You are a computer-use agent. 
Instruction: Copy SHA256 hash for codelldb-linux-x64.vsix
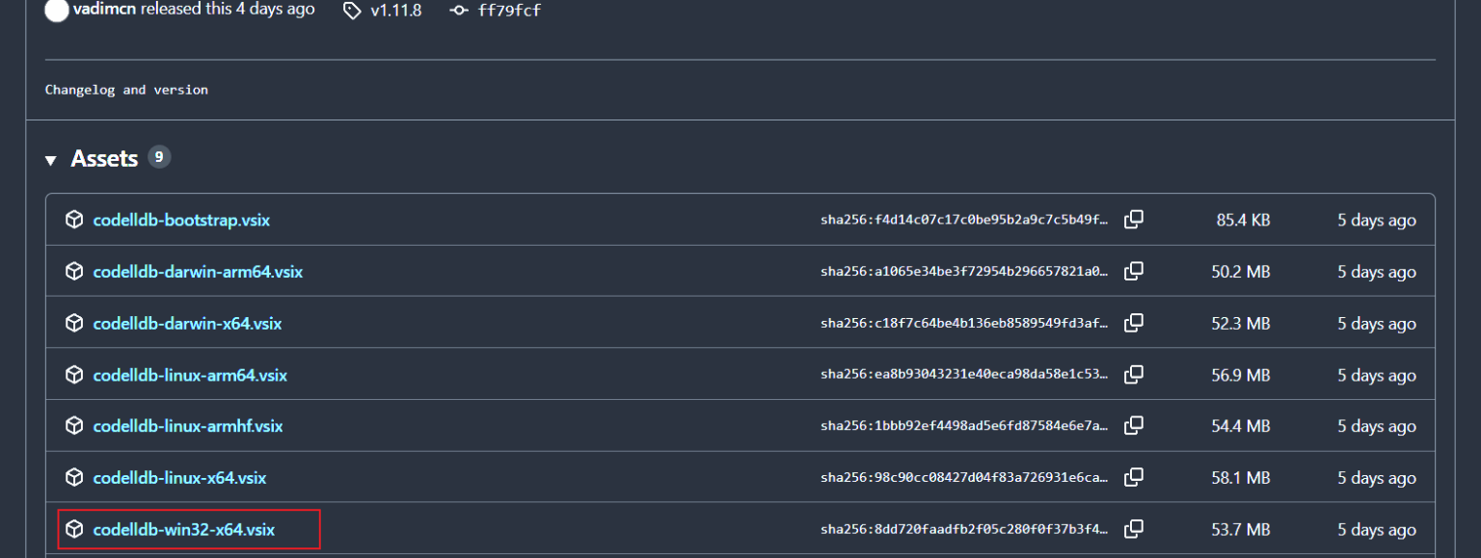click(1134, 478)
